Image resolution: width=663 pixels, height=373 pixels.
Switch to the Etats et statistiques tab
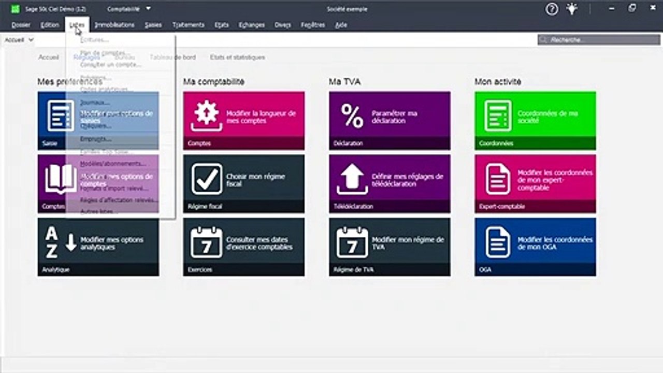pos(237,58)
